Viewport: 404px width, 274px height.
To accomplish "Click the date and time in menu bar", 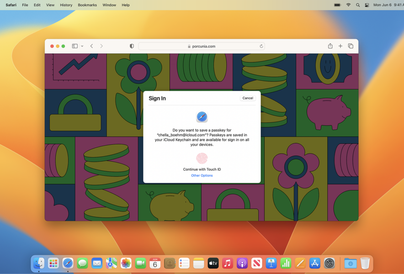I will [388, 5].
